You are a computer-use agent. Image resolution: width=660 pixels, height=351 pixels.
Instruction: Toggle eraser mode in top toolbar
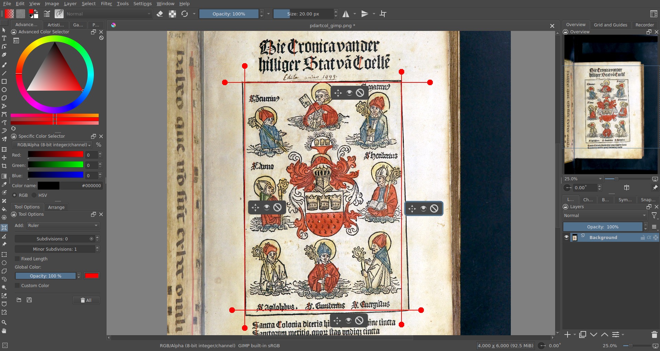(160, 14)
